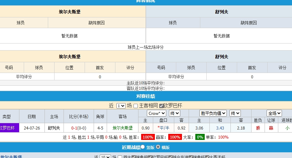Tick the 主客相同 checkbox
This screenshot has height=158, width=292.
[x=136, y=106]
